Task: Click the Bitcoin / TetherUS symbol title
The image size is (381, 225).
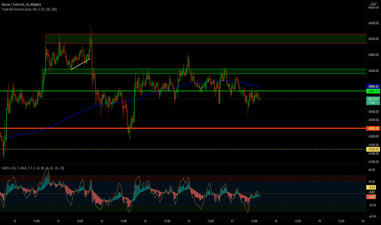Action: tap(21, 4)
